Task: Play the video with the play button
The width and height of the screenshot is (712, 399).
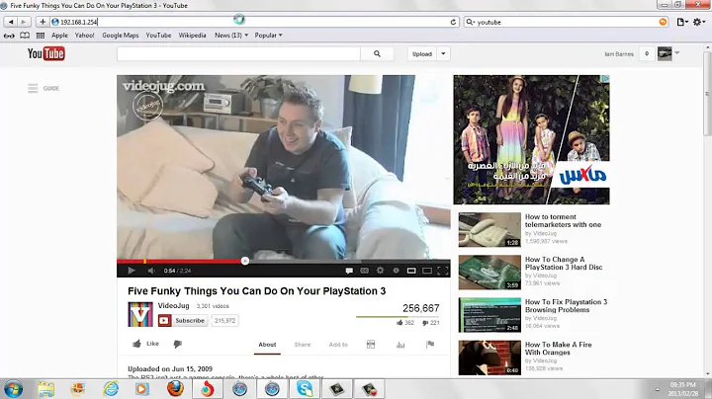Action: pos(132,271)
